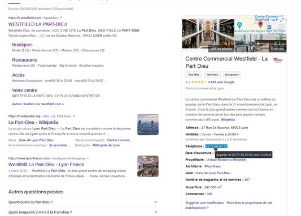
Task: Click the Centre commercial à Lyon category text
Action: tap(204, 88)
